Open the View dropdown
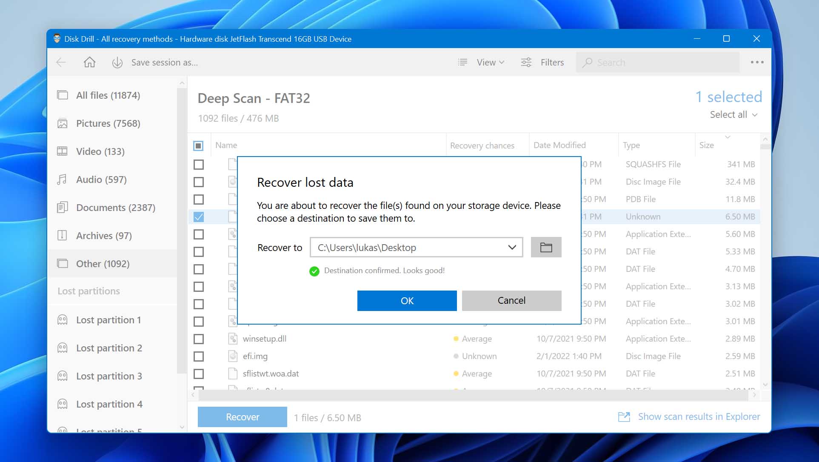819x462 pixels. (491, 63)
